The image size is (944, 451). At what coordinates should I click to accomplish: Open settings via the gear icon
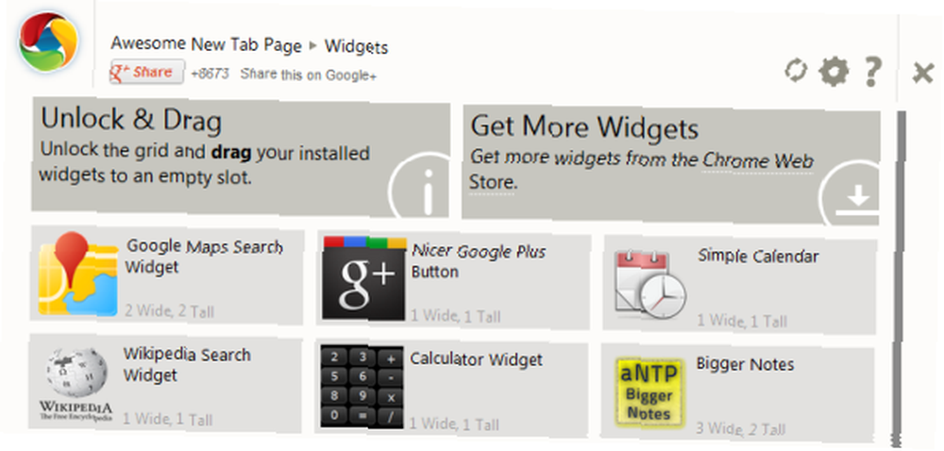click(834, 72)
